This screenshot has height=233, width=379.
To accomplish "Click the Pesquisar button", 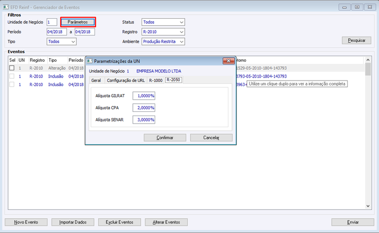I will 357,40.
